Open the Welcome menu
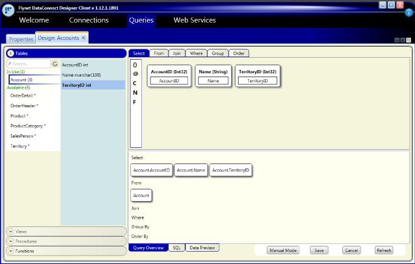Viewport: 415px width, 264px height. click(x=34, y=20)
